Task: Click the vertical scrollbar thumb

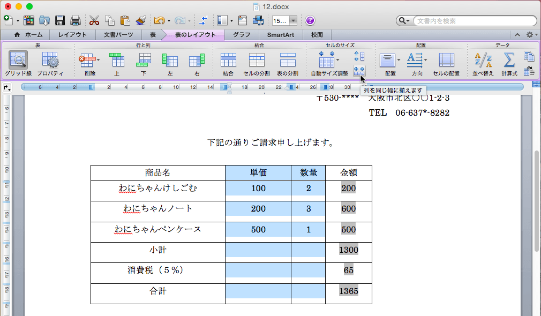Action: [x=537, y=201]
